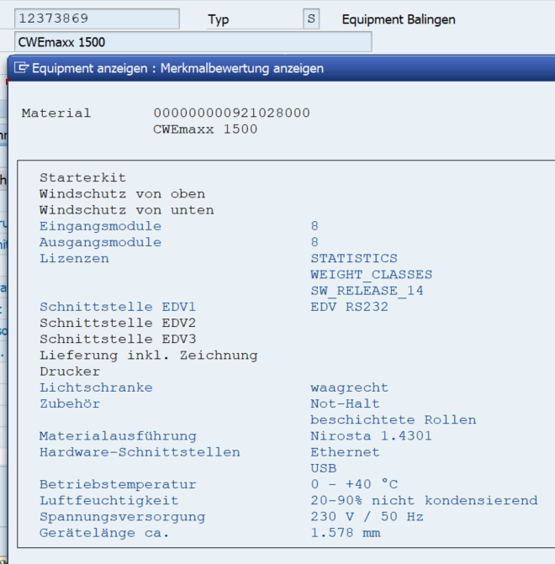Select the Typ field containing S
The height and width of the screenshot is (564, 555).
[311, 18]
